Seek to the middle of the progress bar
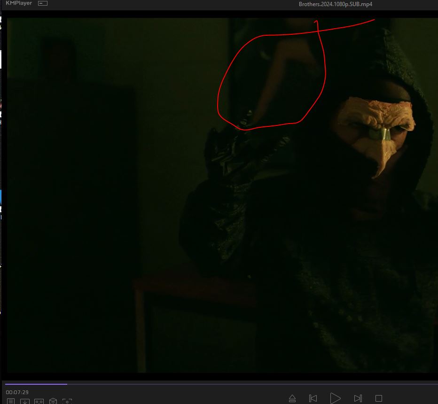Viewport: 438px width, 404px height. pos(221,384)
